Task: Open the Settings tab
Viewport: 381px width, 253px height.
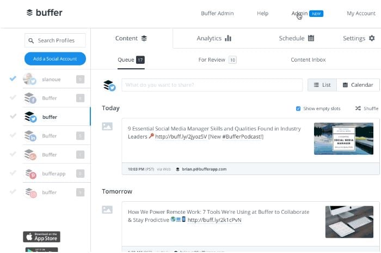Action: [359, 39]
